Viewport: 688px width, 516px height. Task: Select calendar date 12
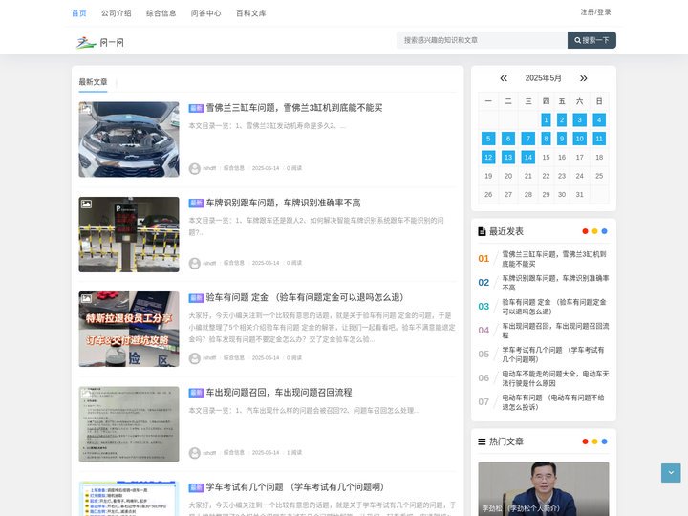click(x=488, y=157)
